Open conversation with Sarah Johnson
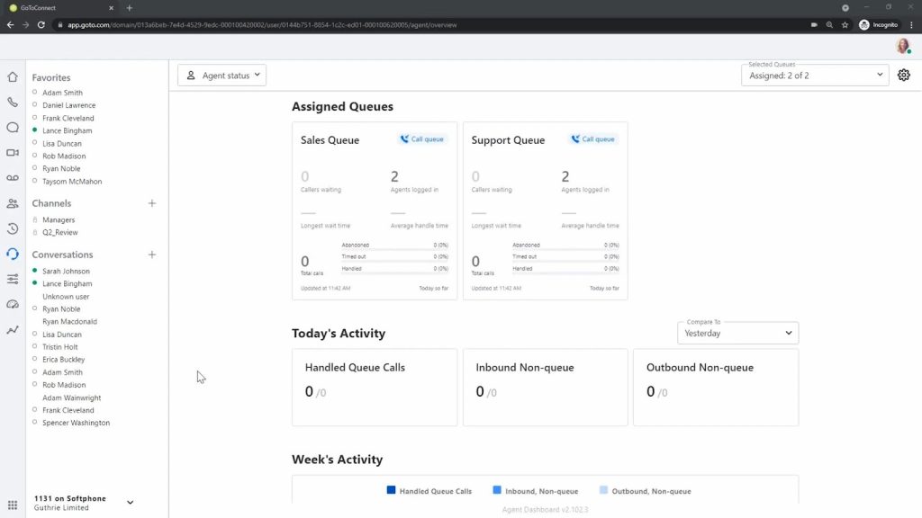Screen dimensions: 922x518 click(x=66, y=271)
